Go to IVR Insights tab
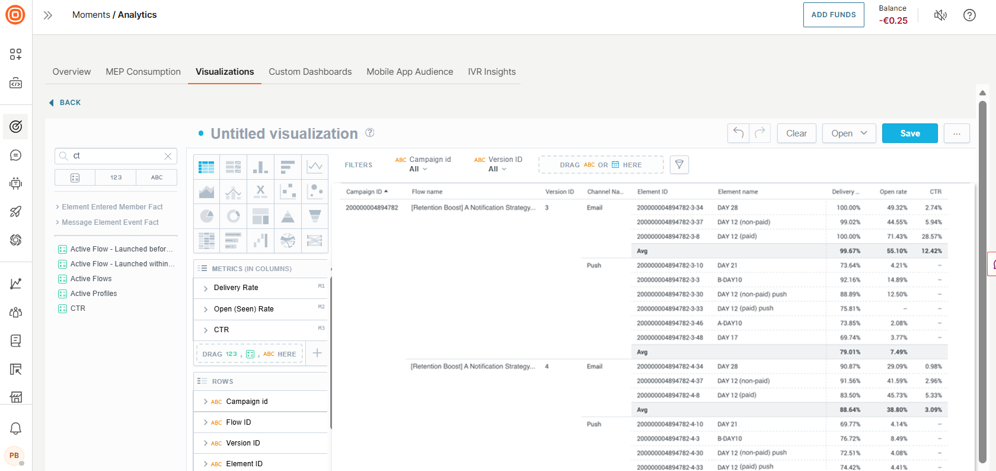This screenshot has width=996, height=471. (x=491, y=72)
